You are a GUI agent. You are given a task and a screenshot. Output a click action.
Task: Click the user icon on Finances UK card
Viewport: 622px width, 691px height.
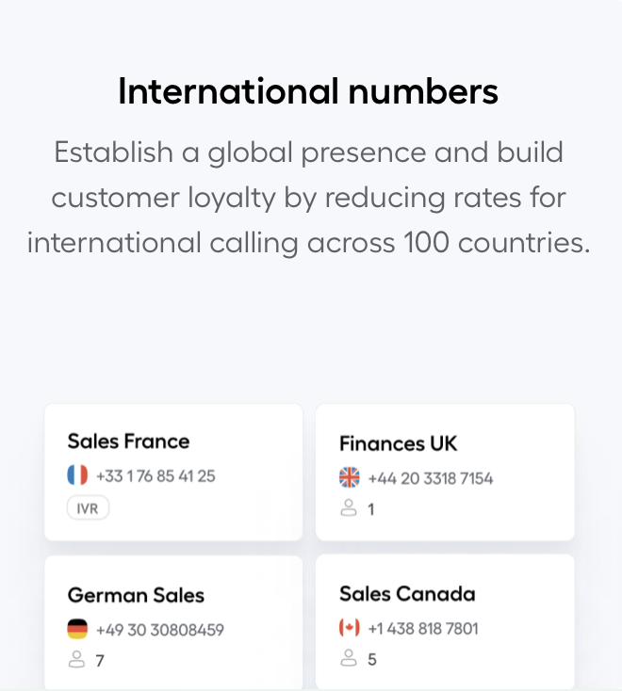349,508
